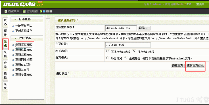Viewport: 209px width, 105px height.
Task: Select 保存当前选项 radio button
Action: point(134,51)
